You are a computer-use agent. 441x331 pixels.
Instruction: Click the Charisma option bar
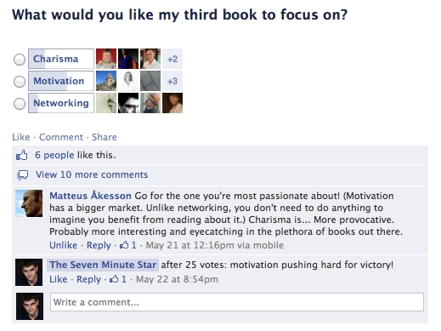[x=61, y=59]
